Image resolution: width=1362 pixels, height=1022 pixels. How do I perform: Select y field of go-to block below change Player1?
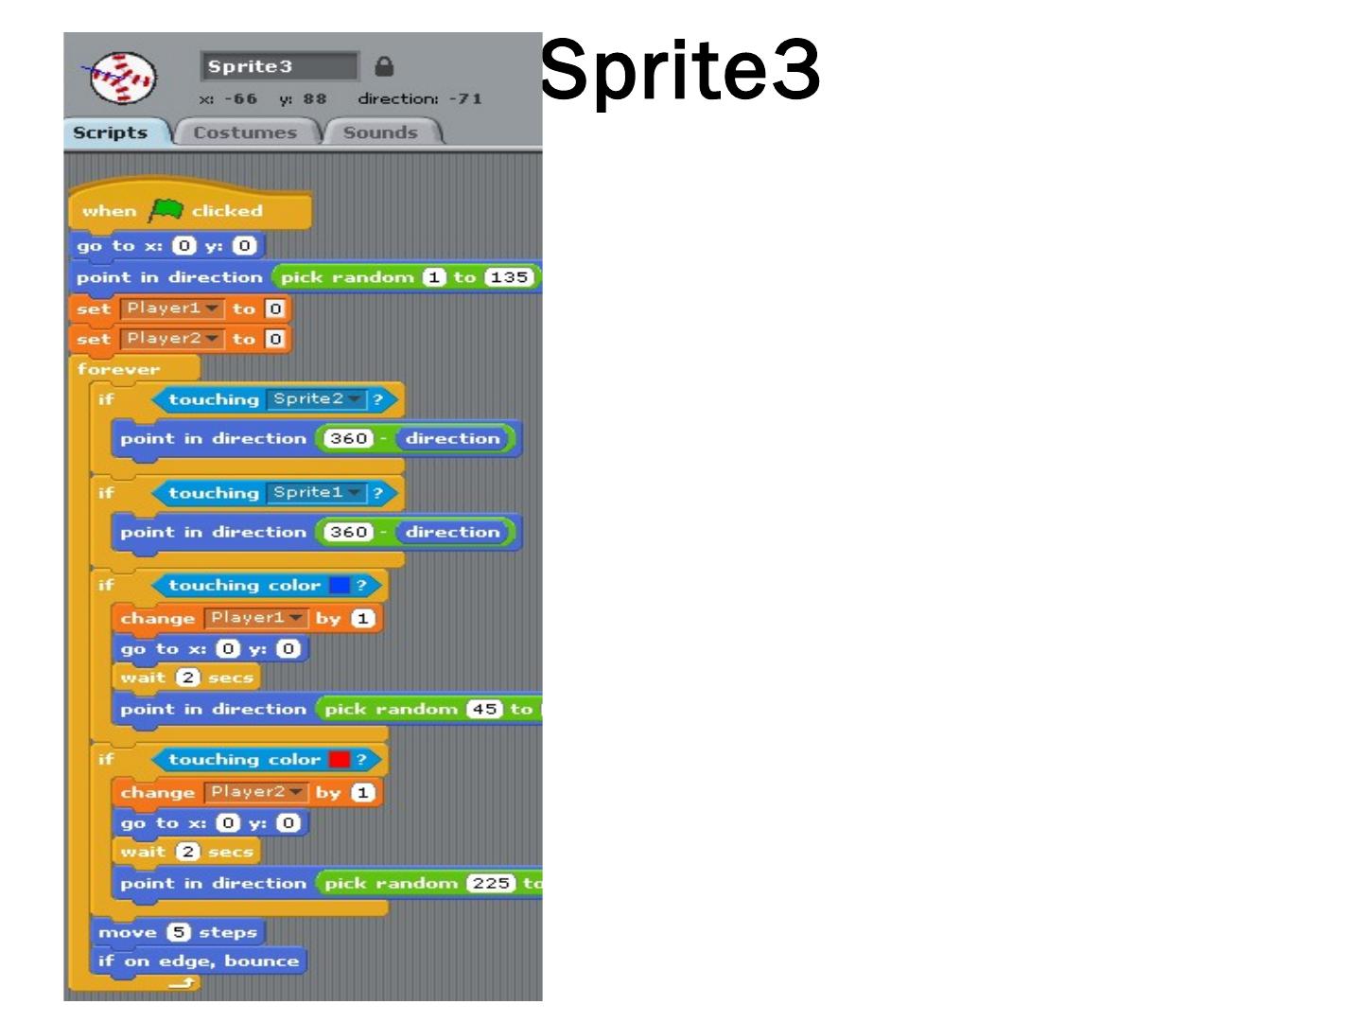(x=288, y=649)
